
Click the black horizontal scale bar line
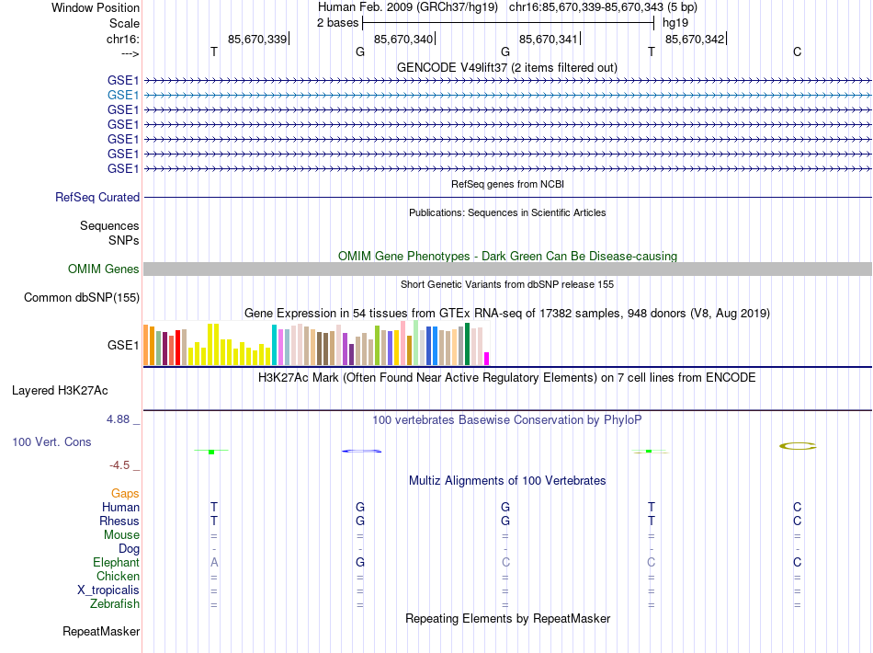(x=508, y=23)
